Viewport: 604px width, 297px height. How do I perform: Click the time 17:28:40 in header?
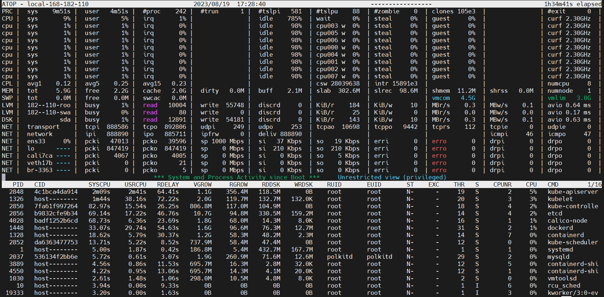point(251,4)
